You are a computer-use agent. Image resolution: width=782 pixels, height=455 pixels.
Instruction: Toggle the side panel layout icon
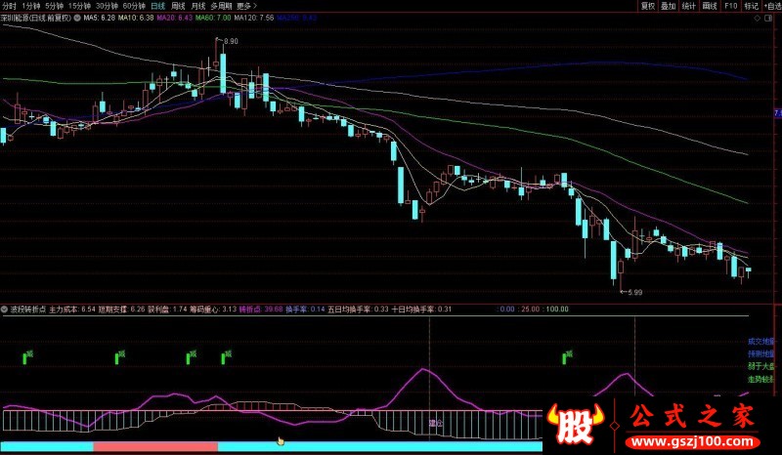click(768, 18)
